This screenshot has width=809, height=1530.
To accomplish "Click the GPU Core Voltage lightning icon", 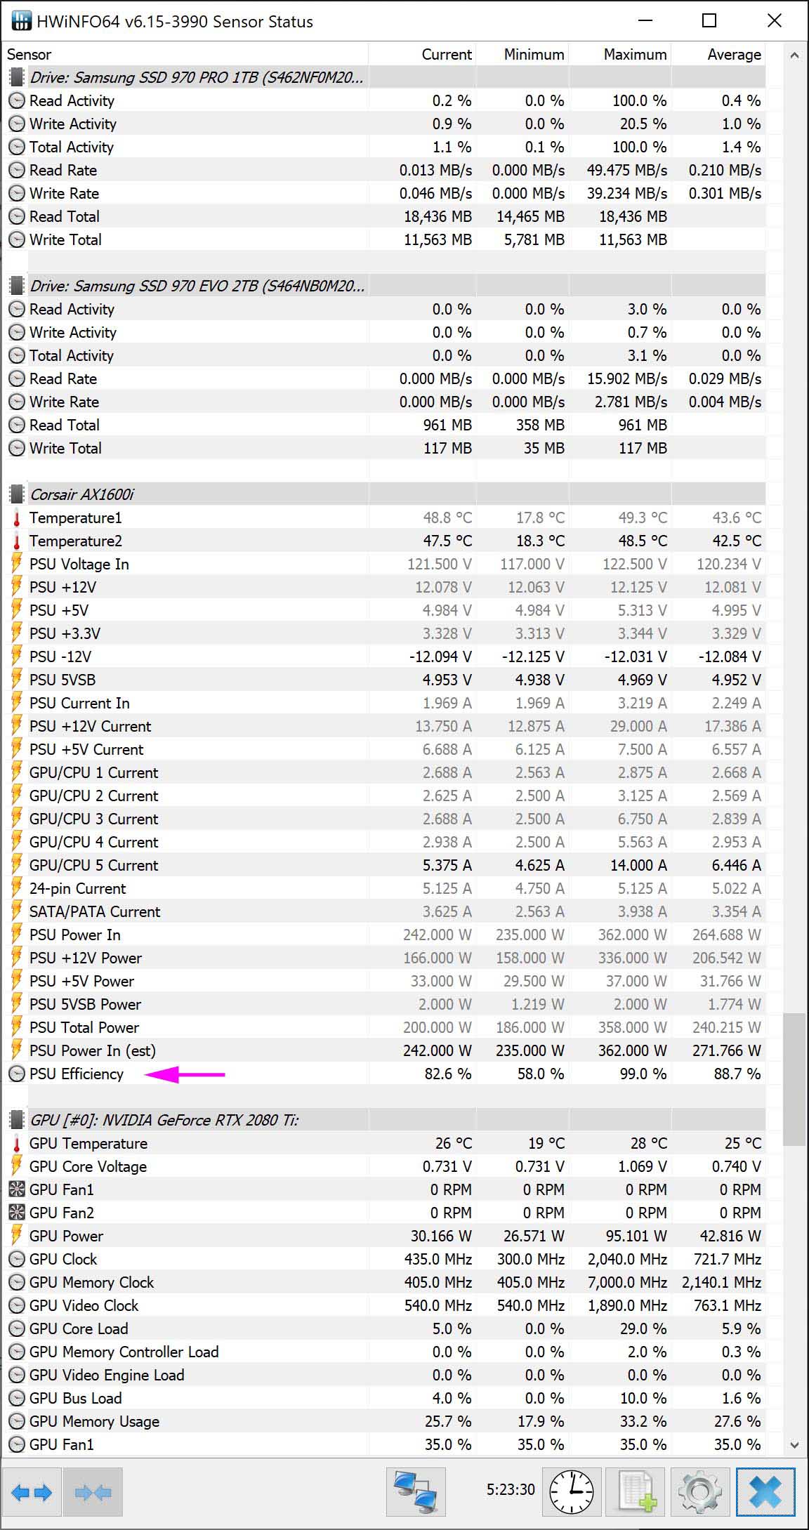I will click(x=16, y=1166).
